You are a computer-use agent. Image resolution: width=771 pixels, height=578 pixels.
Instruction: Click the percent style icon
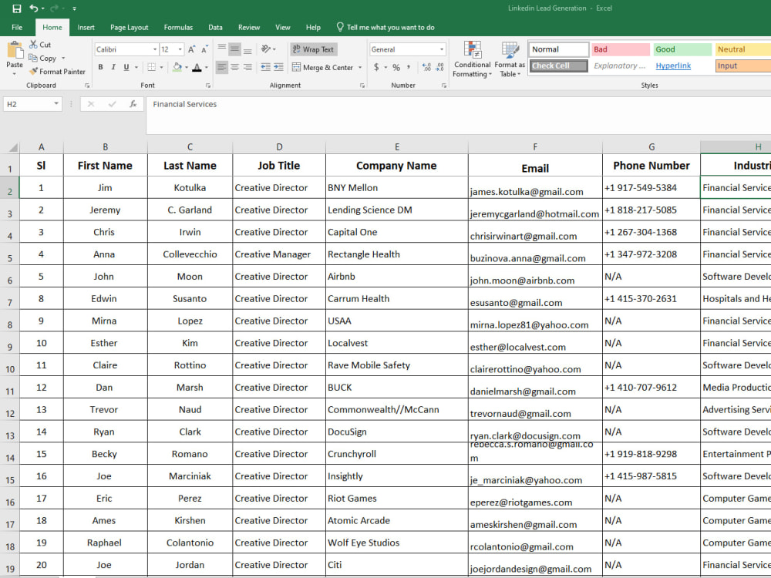pos(396,67)
